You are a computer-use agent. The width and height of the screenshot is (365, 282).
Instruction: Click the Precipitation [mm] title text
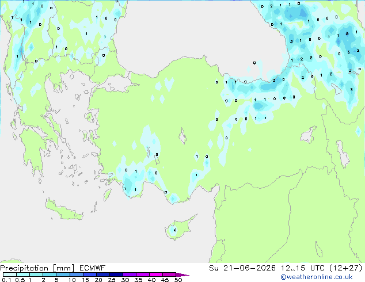pyautogui.click(x=37, y=268)
